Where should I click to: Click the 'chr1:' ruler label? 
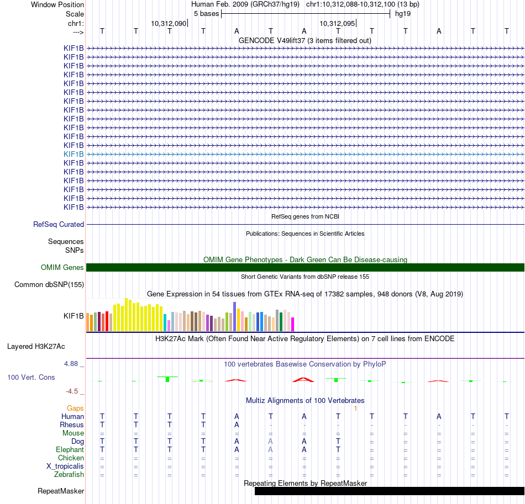point(76,23)
